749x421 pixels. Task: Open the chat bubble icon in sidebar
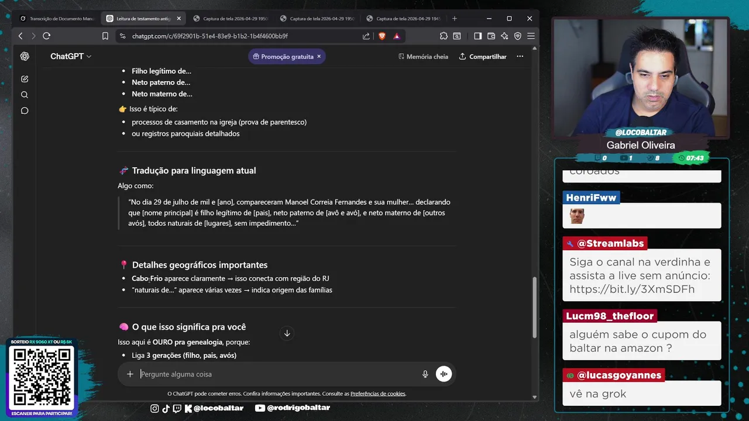25,111
